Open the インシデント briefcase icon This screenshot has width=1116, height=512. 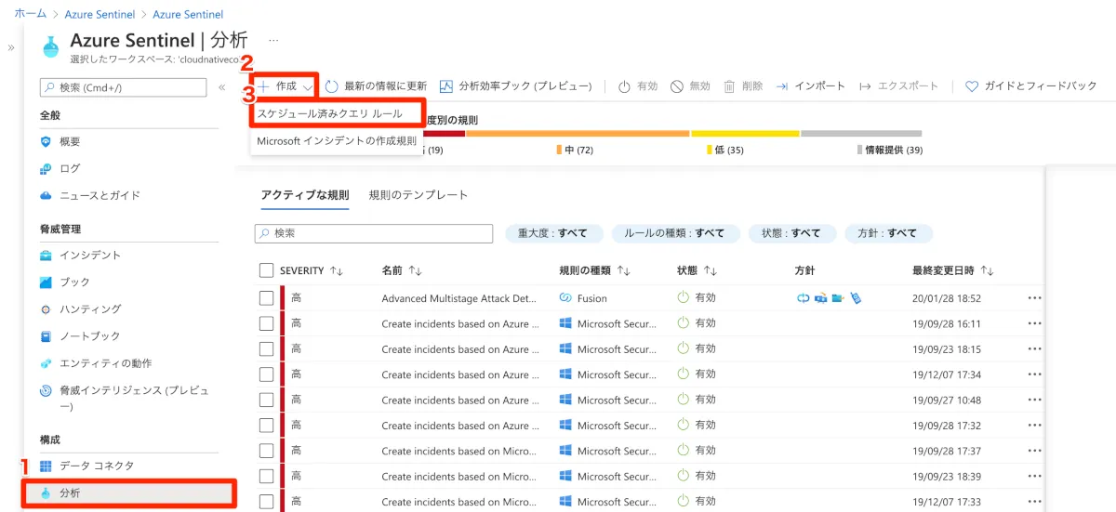point(46,256)
